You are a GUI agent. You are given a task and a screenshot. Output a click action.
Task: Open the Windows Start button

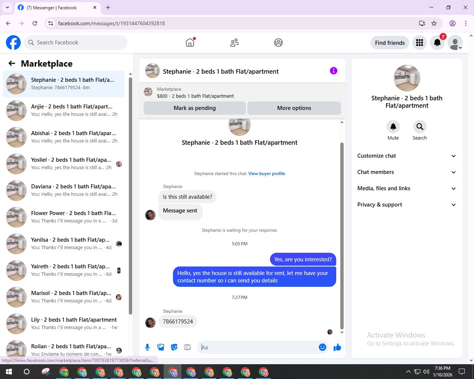(9, 372)
